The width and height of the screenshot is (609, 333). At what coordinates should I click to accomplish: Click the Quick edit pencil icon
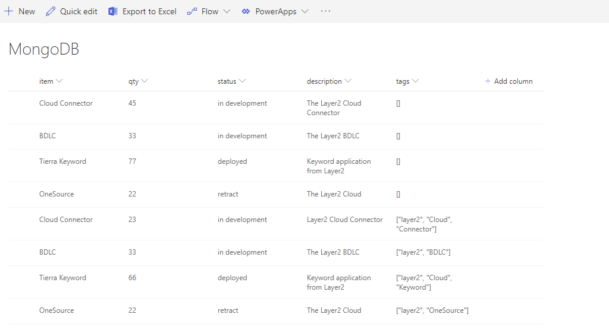pos(51,11)
